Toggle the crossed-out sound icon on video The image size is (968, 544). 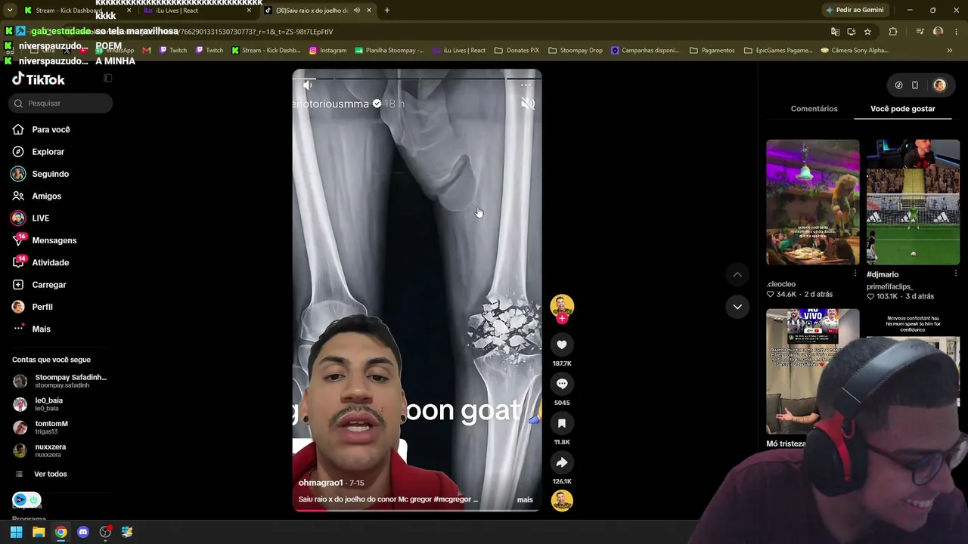(x=528, y=104)
